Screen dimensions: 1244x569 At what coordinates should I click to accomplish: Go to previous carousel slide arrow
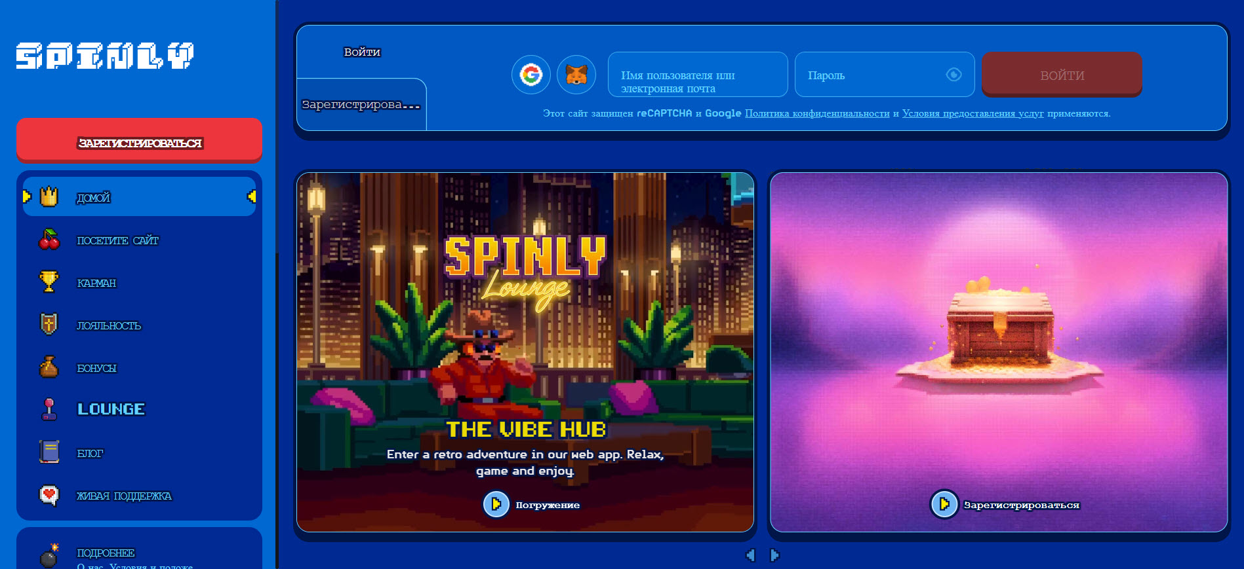(x=751, y=555)
